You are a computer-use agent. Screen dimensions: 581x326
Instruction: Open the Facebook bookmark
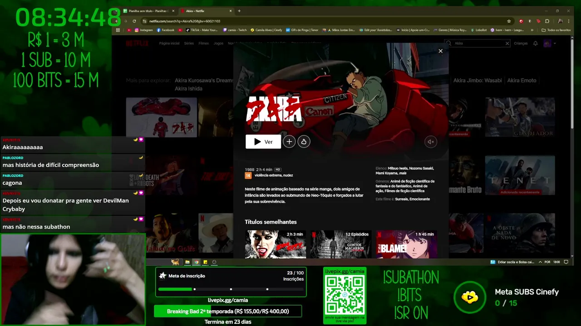[165, 30]
